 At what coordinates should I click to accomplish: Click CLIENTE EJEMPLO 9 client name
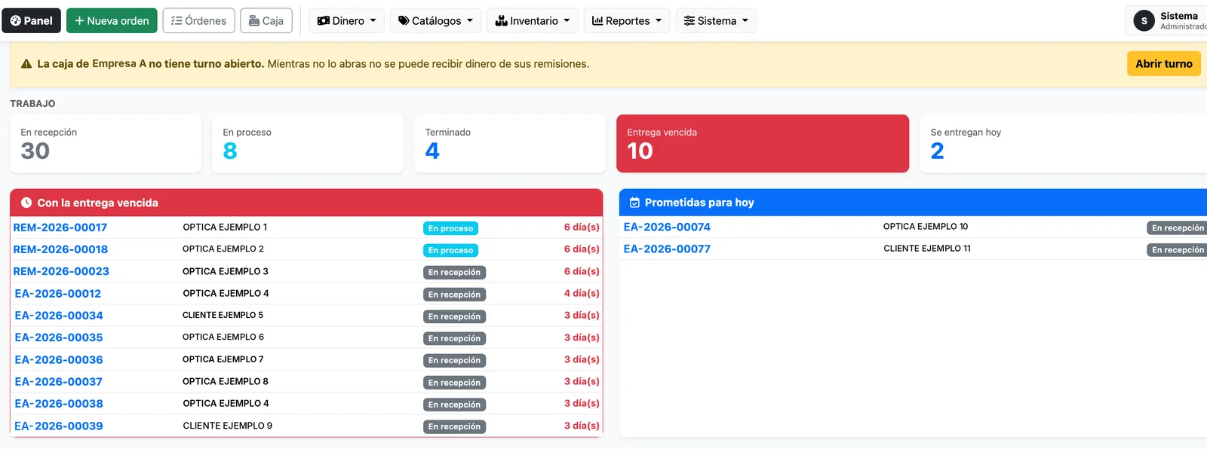(x=228, y=426)
